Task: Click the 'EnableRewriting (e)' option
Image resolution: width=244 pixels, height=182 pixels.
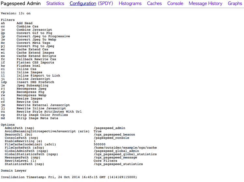Action: (x=23, y=141)
